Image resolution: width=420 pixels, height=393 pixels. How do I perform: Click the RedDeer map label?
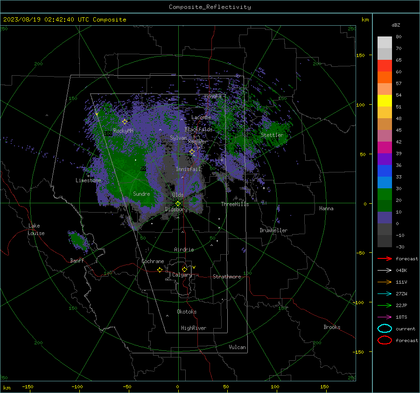point(198,142)
